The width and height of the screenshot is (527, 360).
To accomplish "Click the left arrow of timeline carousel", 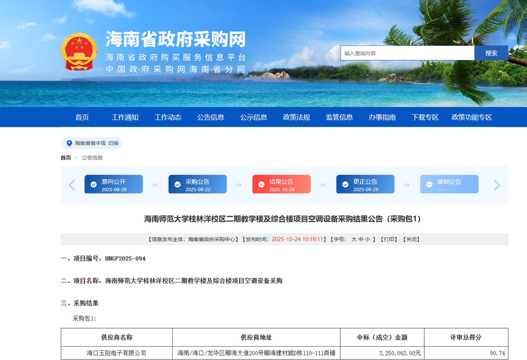I will [x=72, y=185].
